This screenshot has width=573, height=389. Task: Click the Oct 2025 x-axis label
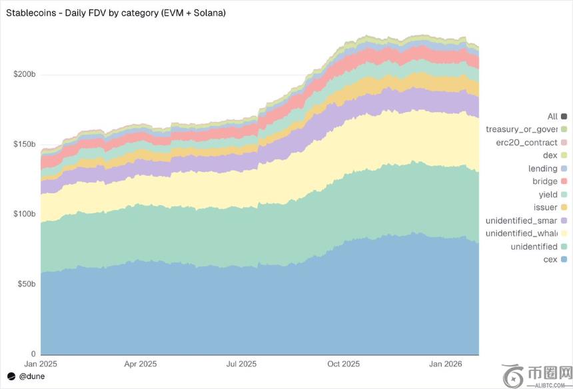pyautogui.click(x=342, y=364)
